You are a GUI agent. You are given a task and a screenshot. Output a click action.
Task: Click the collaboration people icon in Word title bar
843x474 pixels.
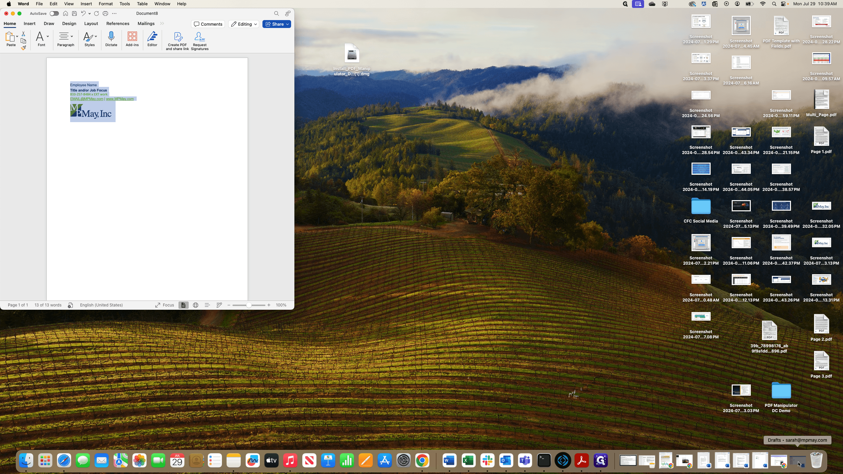288,13
